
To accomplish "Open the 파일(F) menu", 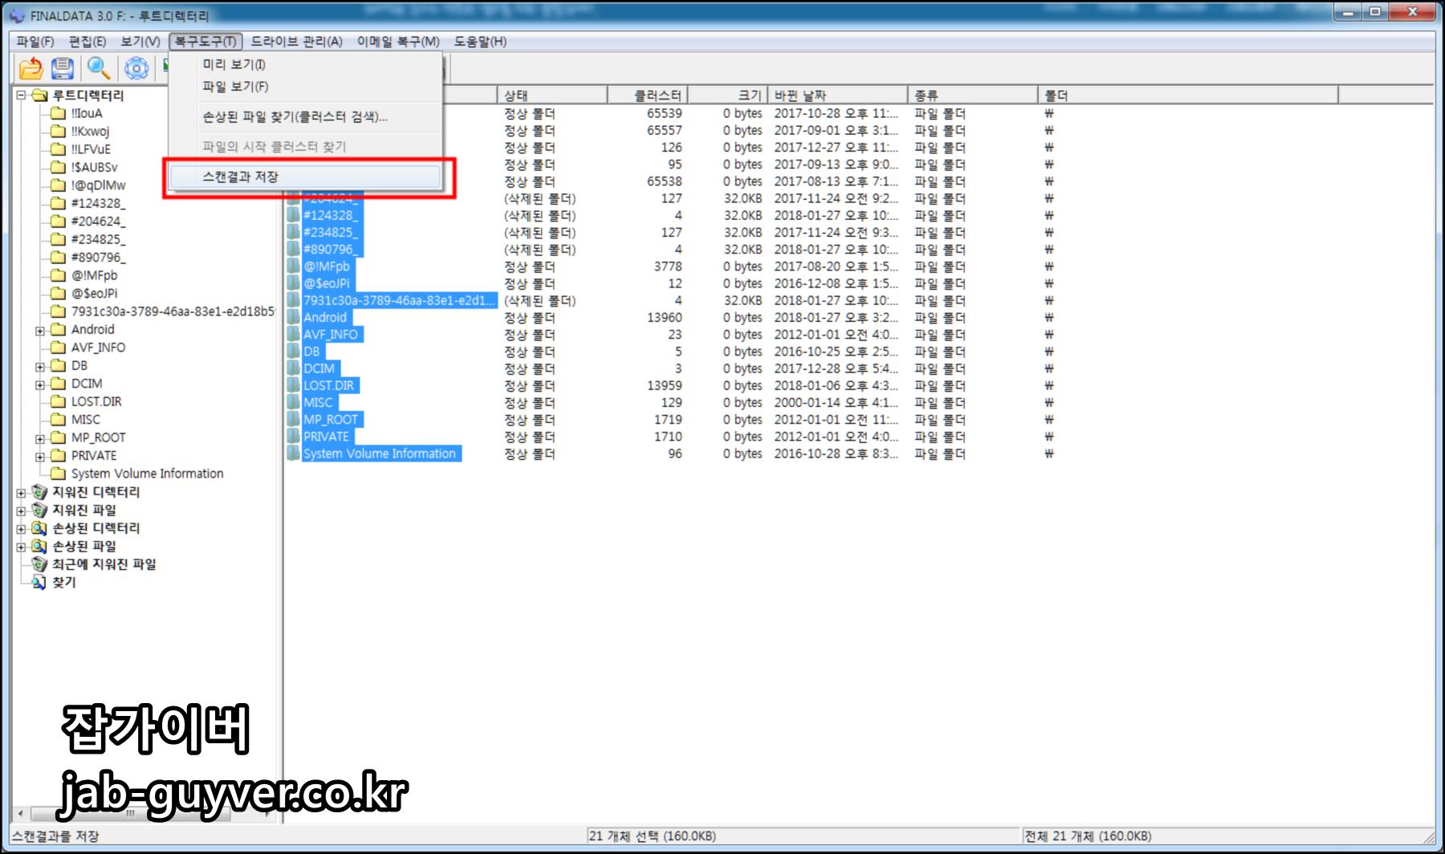I will [x=35, y=41].
